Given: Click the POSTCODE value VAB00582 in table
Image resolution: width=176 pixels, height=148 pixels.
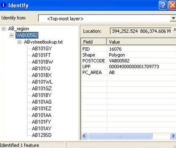Looking at the screenshot, I should coord(119,61).
